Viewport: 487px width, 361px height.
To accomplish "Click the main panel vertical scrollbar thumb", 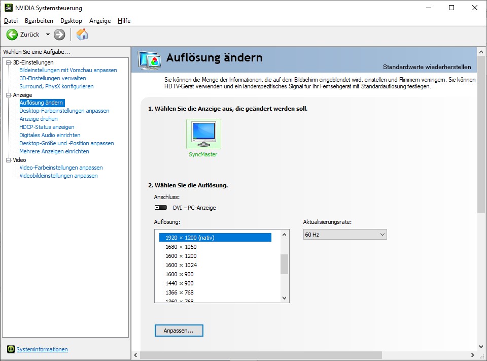I will [481, 135].
